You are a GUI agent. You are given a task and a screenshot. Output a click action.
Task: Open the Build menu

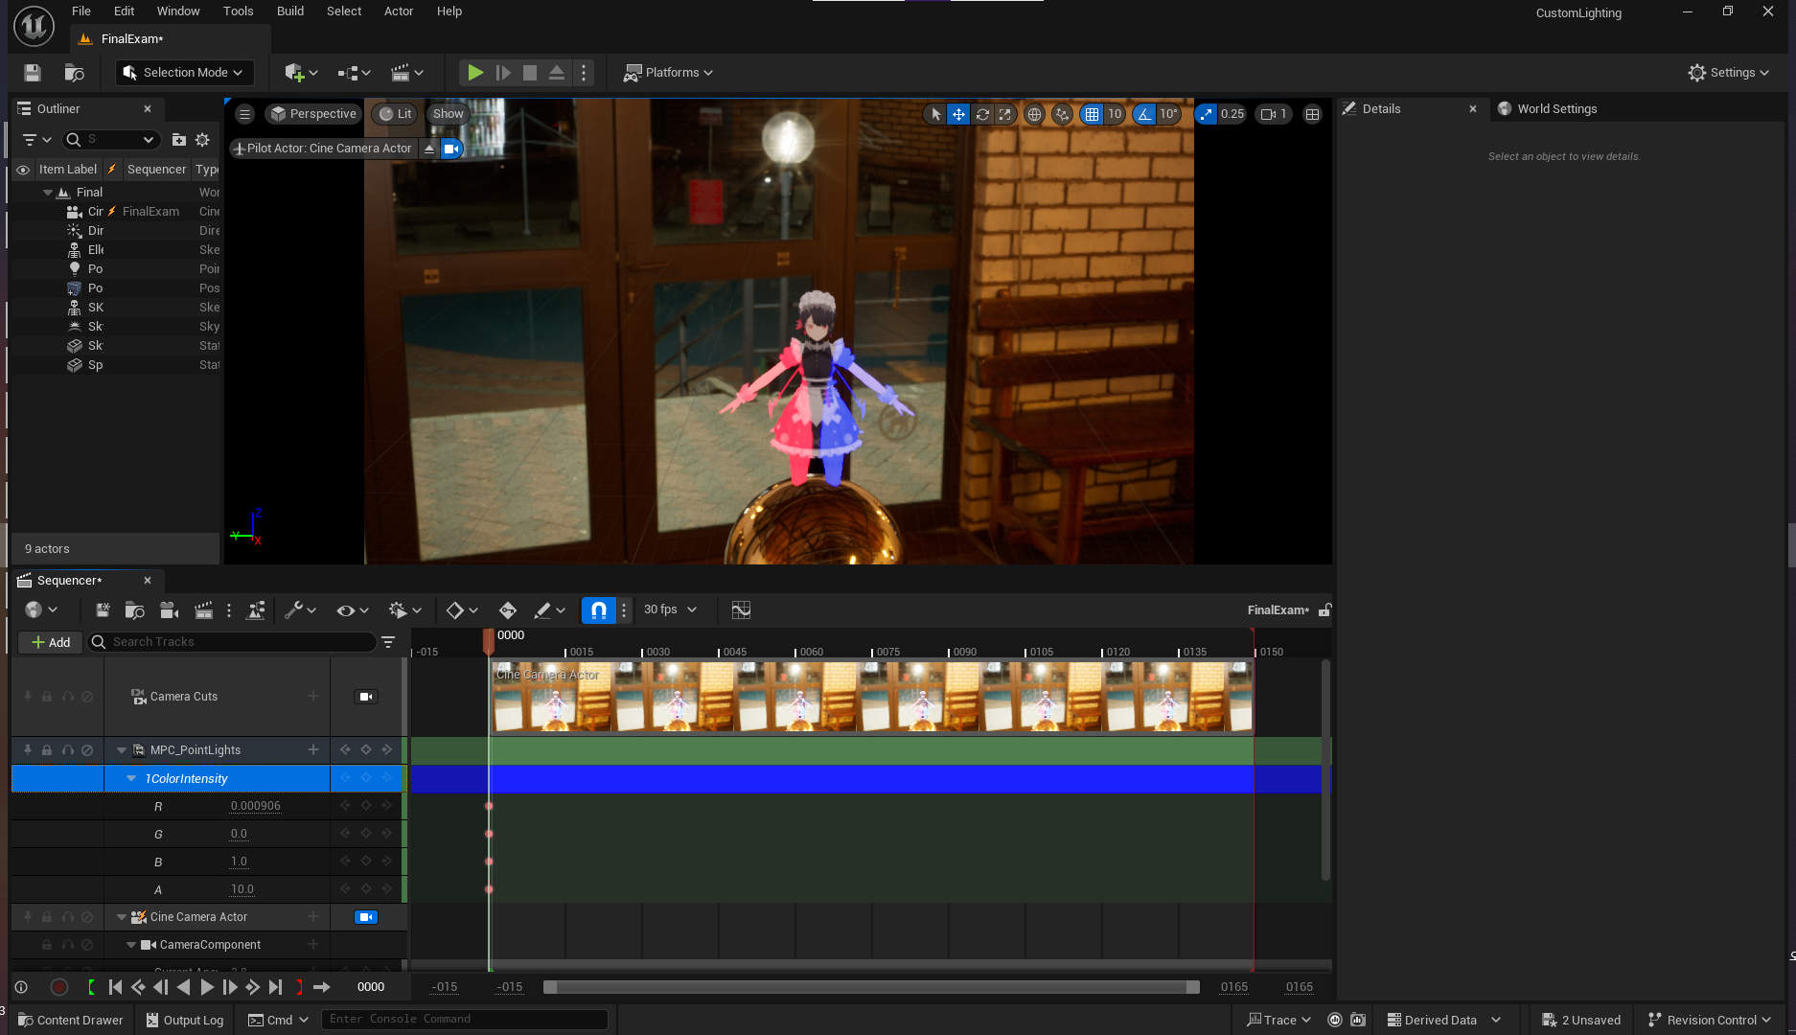tap(290, 11)
